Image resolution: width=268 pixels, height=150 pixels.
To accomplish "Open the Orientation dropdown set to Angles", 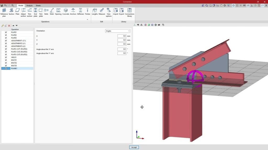I will click(118, 31).
